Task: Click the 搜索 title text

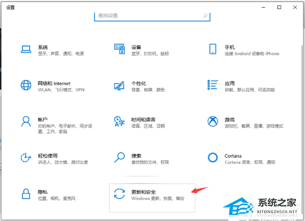Action: (136, 156)
